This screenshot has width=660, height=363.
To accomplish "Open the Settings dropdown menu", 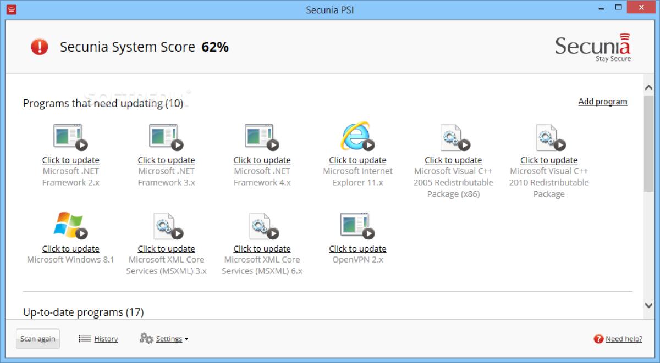I will [169, 338].
